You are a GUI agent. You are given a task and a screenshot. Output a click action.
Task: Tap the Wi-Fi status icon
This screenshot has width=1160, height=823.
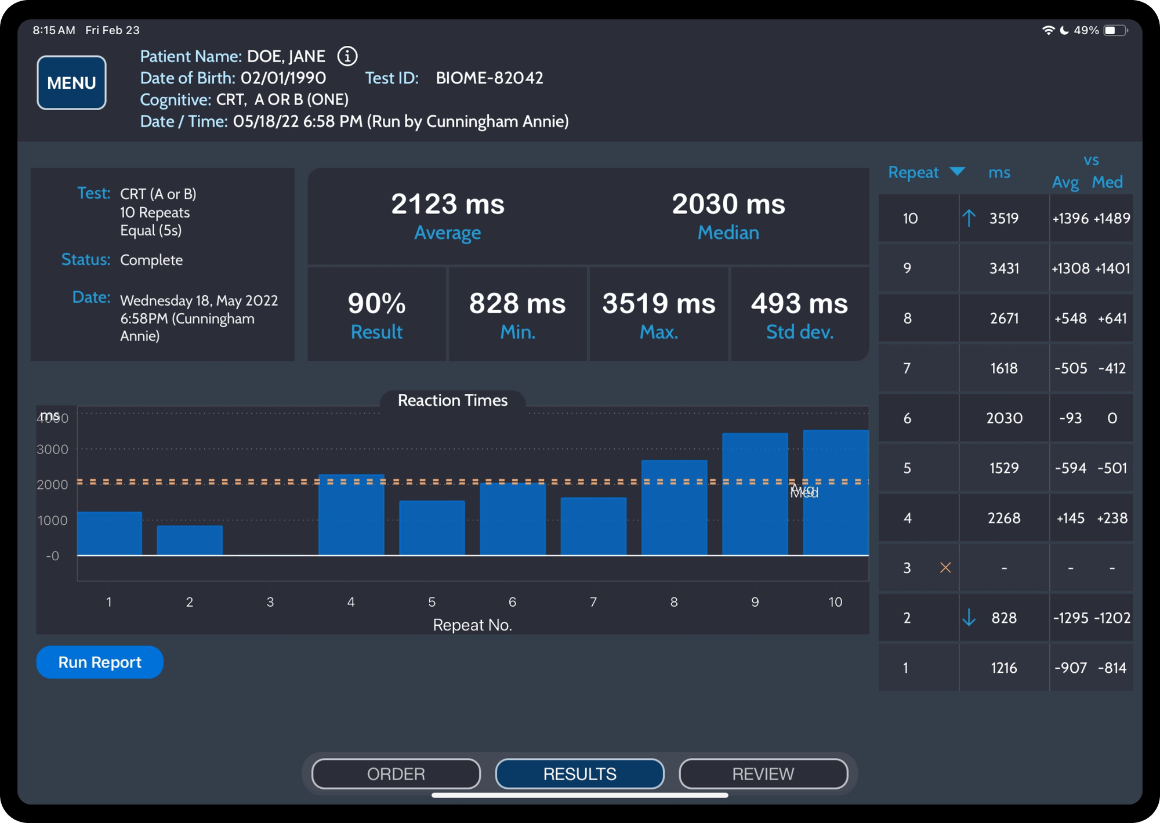click(1047, 30)
